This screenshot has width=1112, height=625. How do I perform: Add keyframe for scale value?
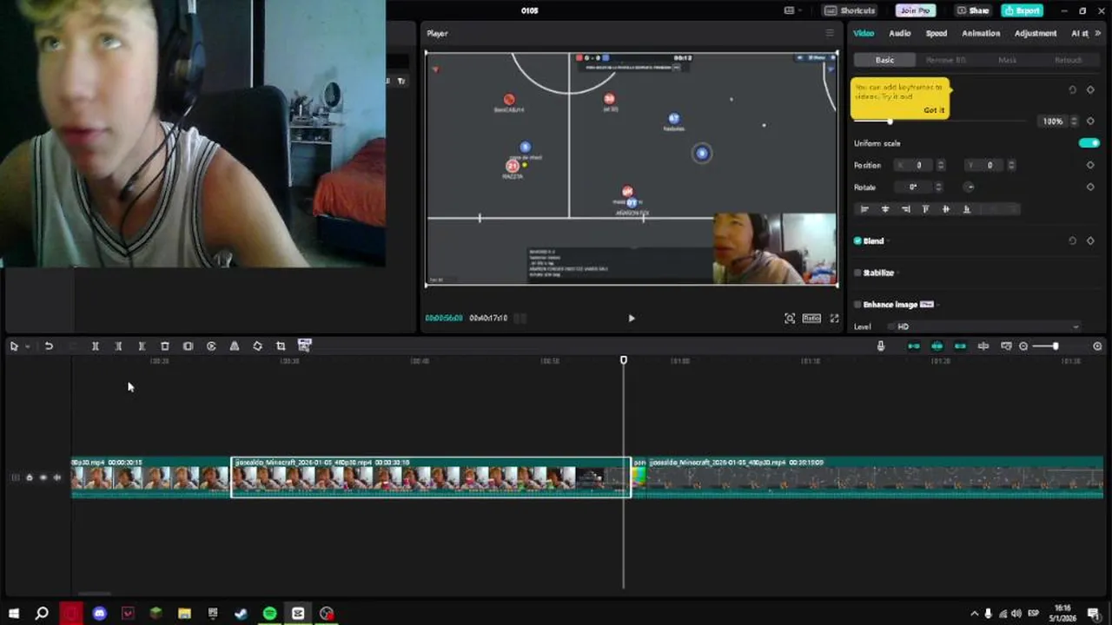click(1091, 122)
